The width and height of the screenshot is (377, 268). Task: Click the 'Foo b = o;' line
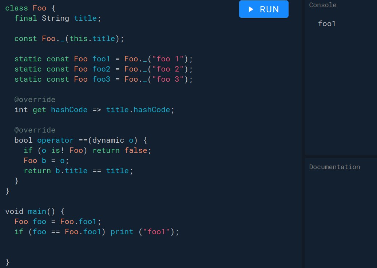coord(46,161)
